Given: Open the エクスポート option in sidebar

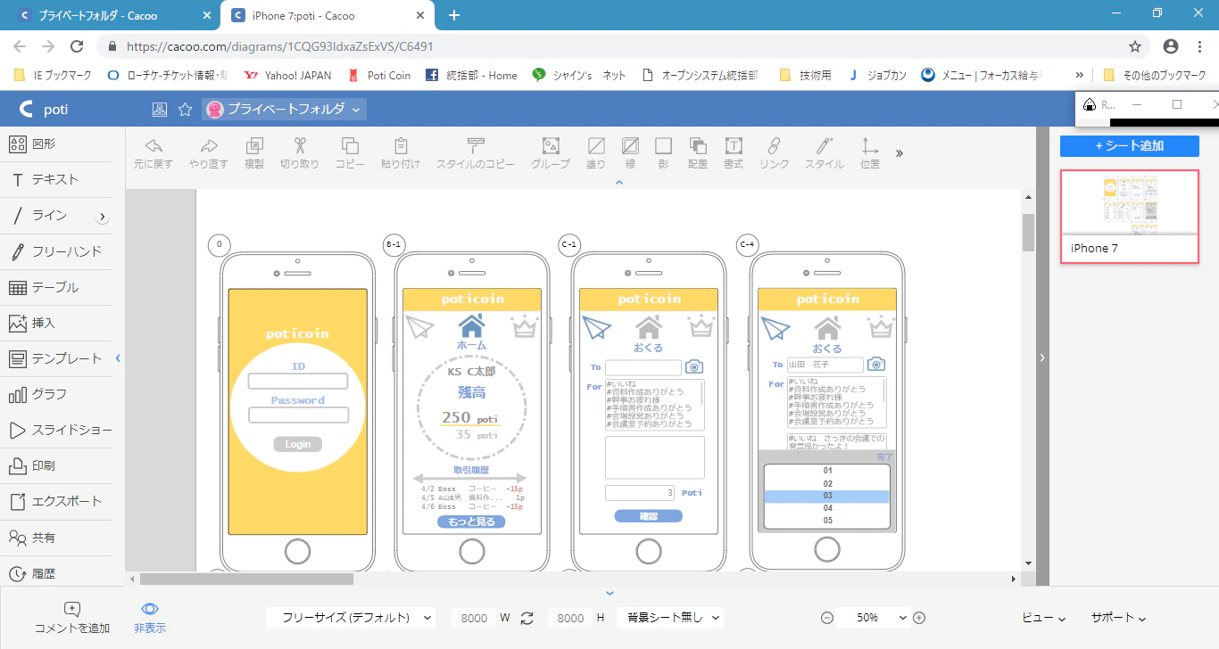Looking at the screenshot, I should 55,501.
